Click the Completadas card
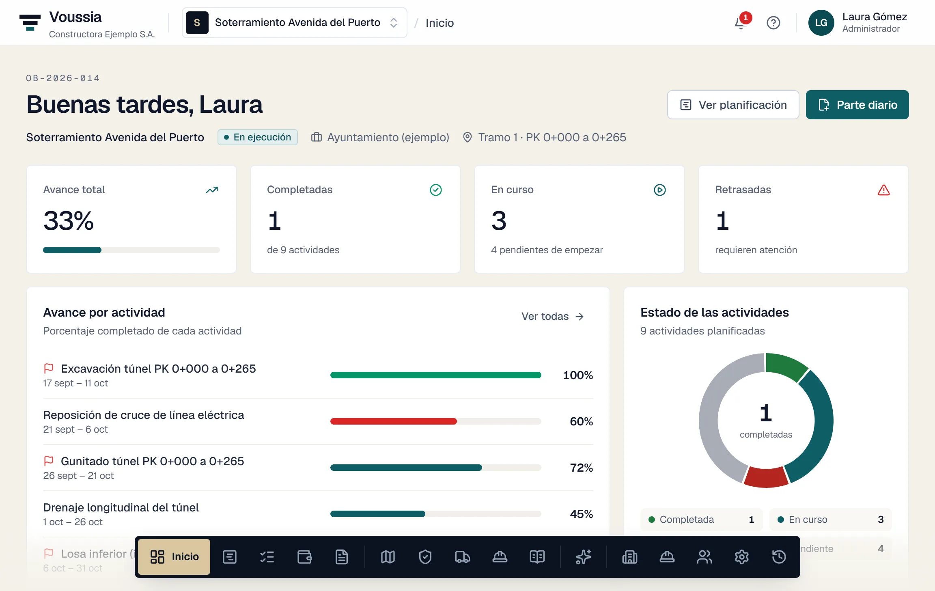Screen dimensions: 935x591 tap(355, 219)
